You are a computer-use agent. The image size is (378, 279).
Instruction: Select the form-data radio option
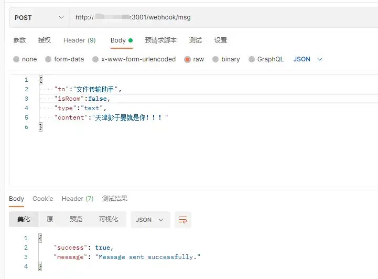click(49, 59)
